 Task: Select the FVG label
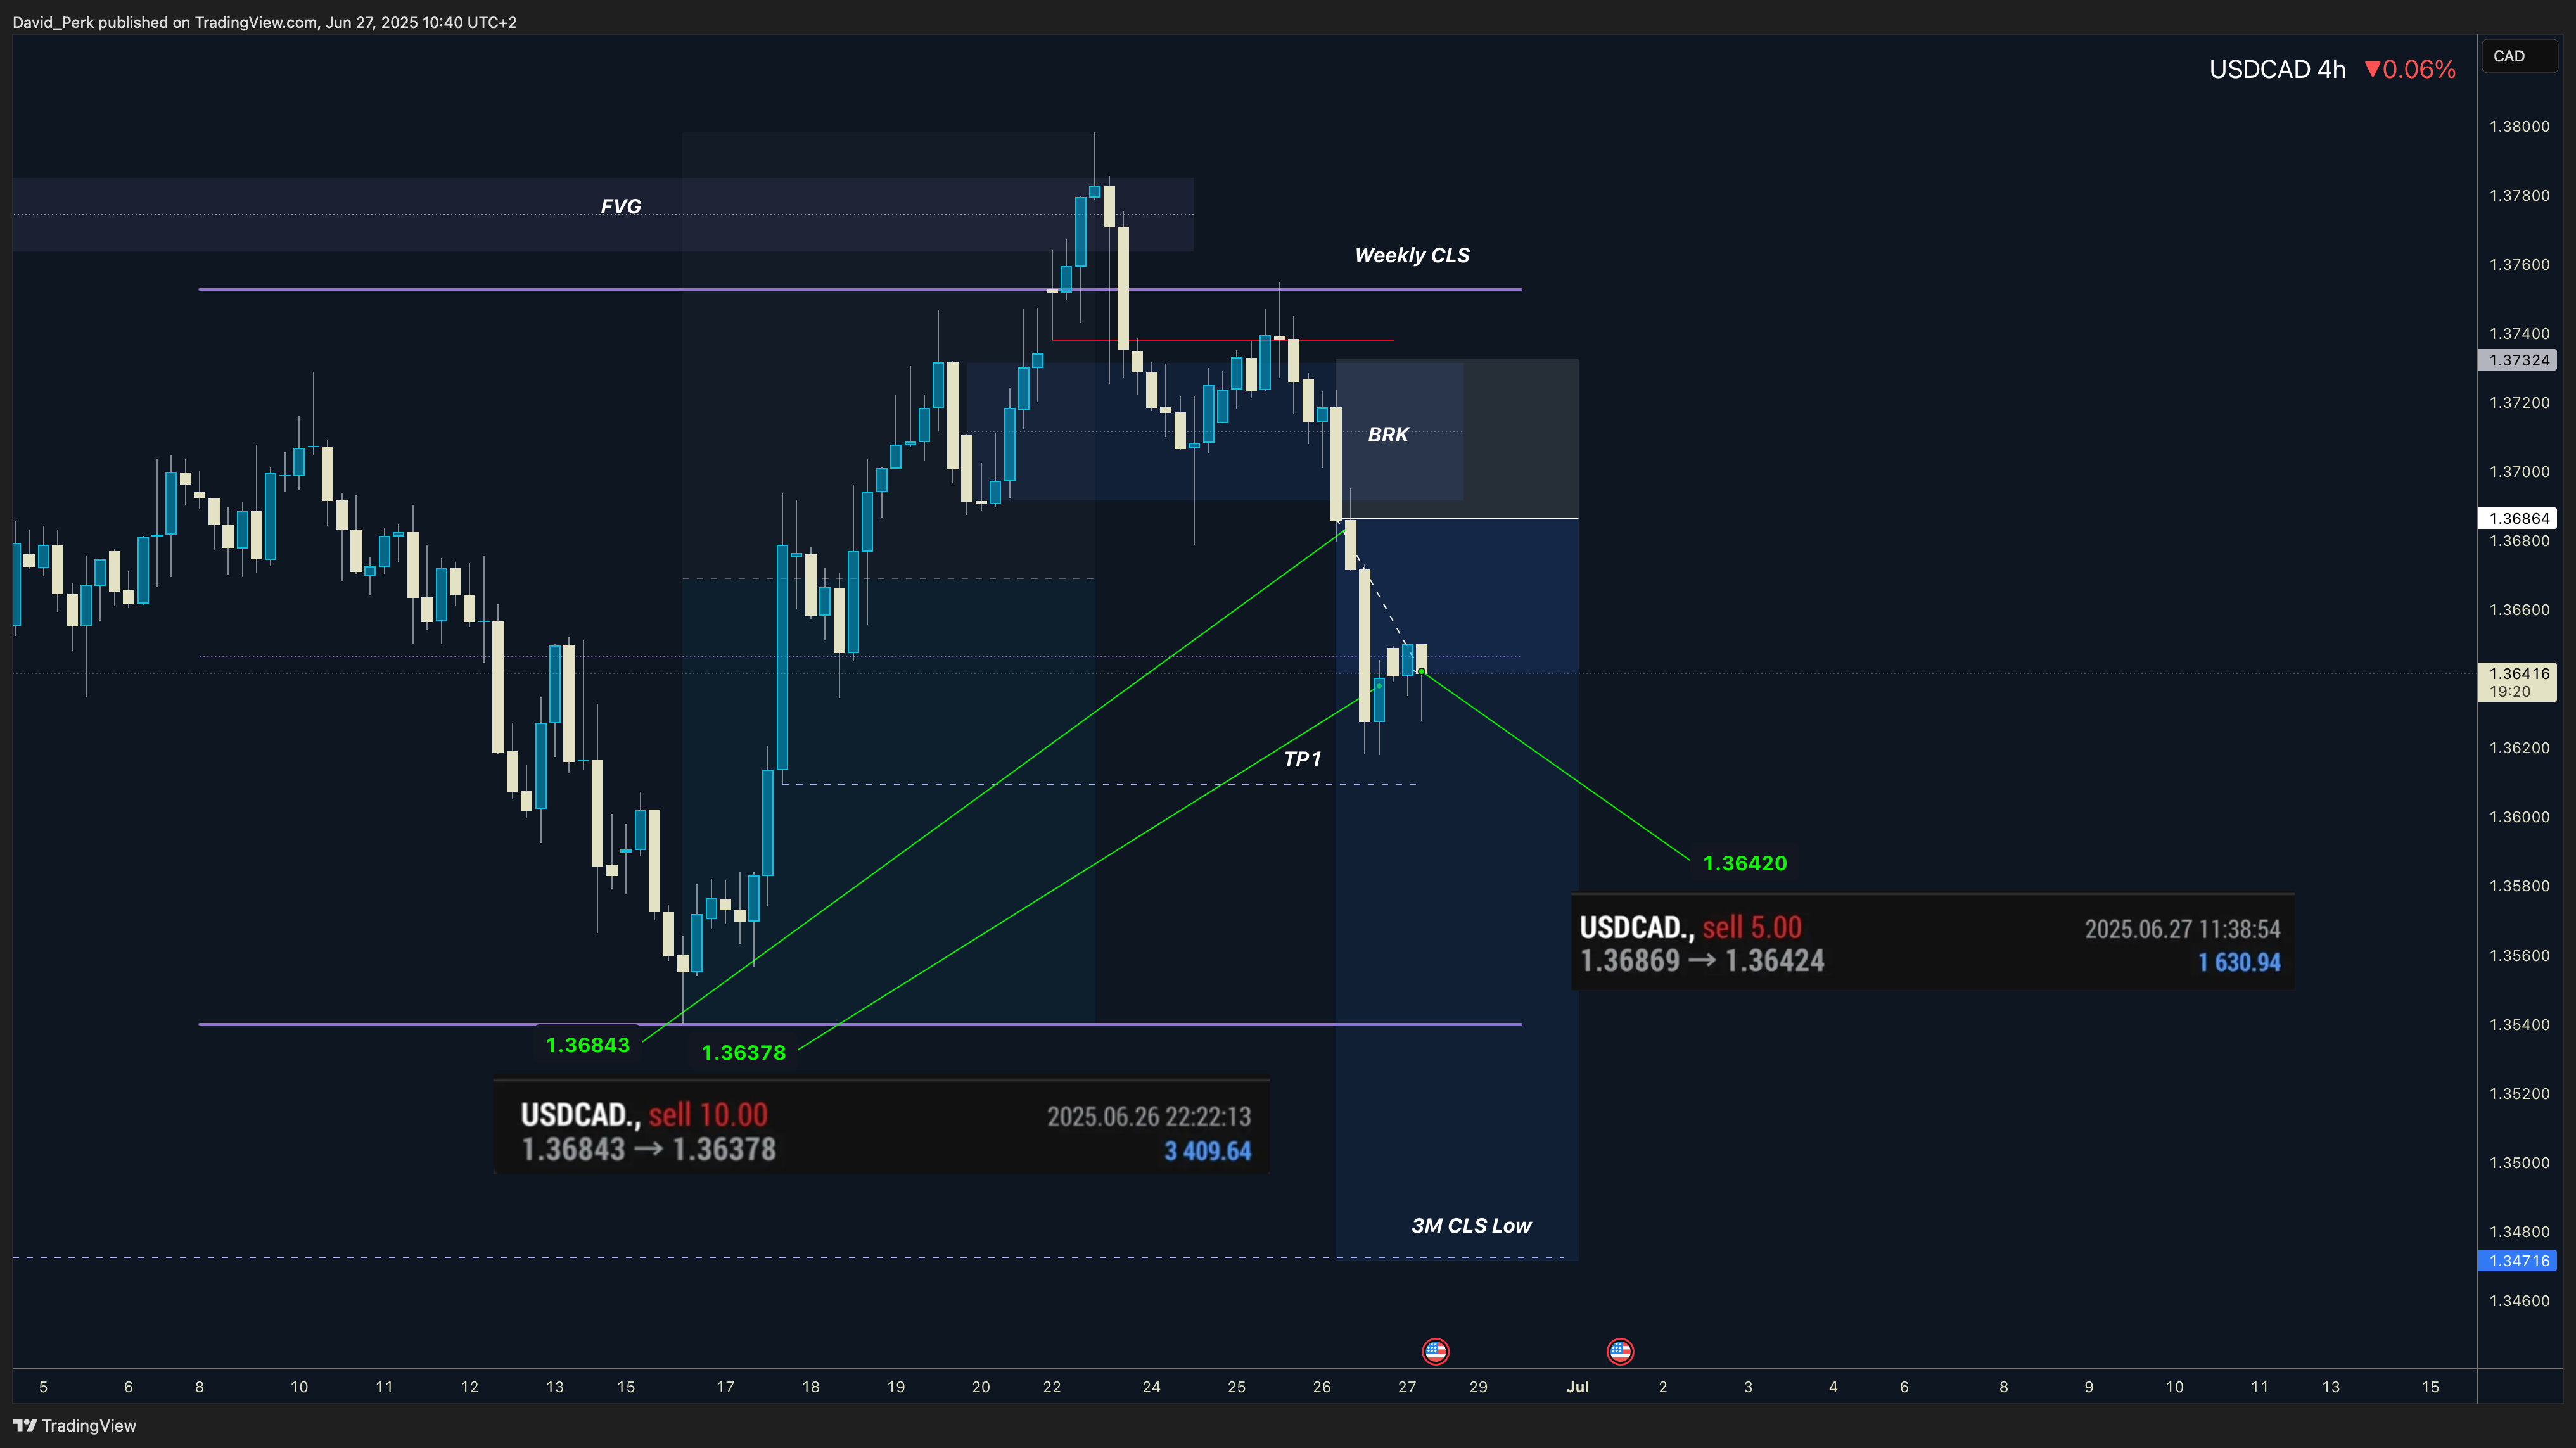click(x=621, y=206)
